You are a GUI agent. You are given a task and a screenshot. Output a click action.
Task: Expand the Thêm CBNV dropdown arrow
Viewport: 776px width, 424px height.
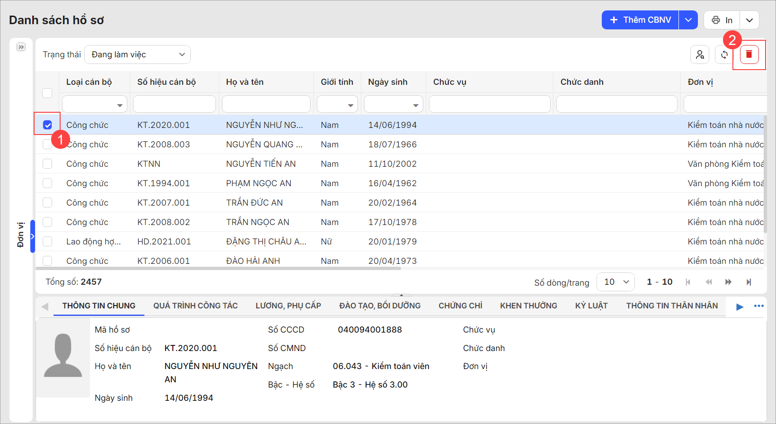coord(688,20)
